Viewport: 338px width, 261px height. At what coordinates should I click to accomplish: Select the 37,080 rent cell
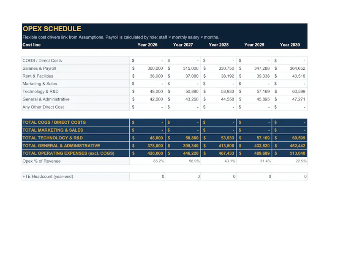click(183, 76)
